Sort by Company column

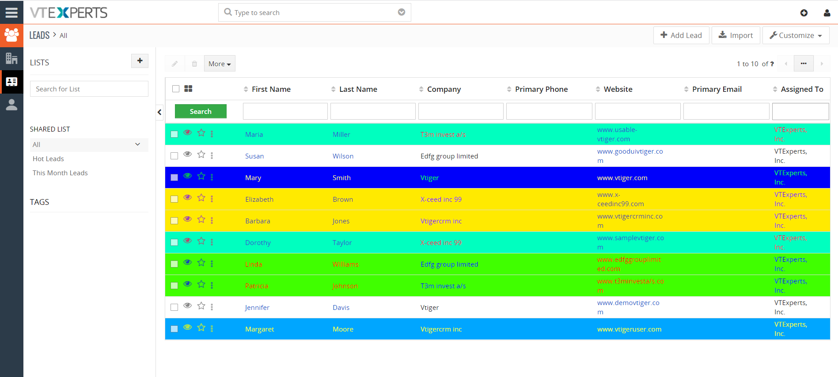coord(444,89)
